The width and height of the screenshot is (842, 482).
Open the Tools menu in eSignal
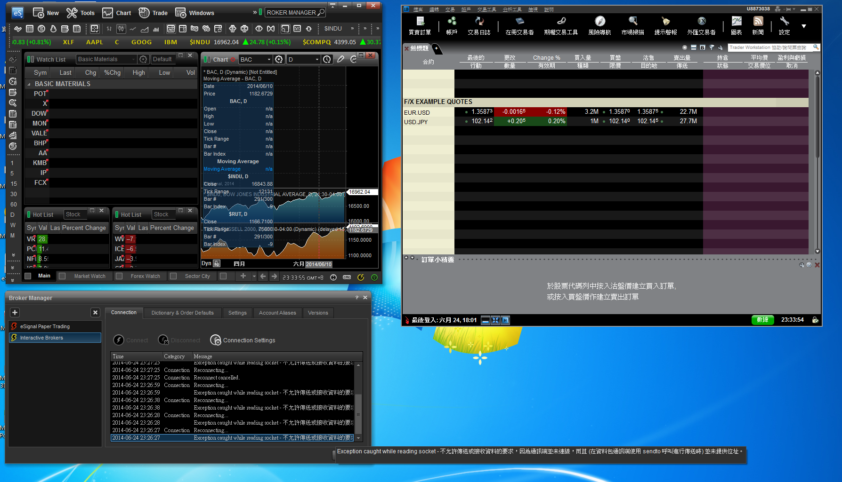click(81, 13)
